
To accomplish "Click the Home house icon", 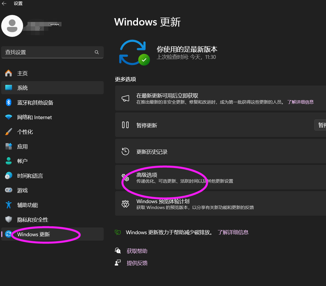I will pyautogui.click(x=8, y=73).
